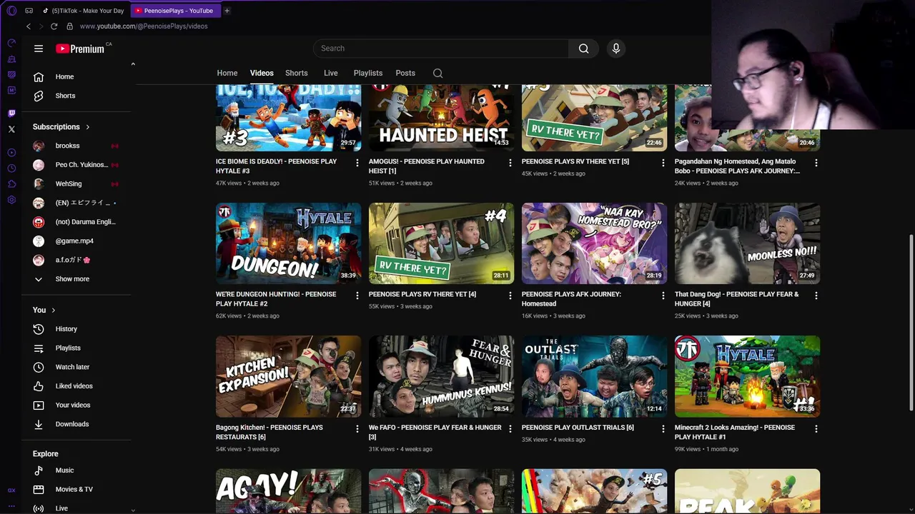Play ICE BIOME Hytale #3 thumbnail

pos(288,118)
